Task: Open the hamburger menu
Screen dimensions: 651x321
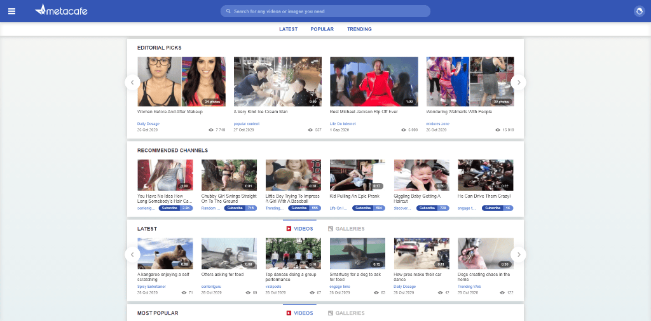Action: [11, 11]
